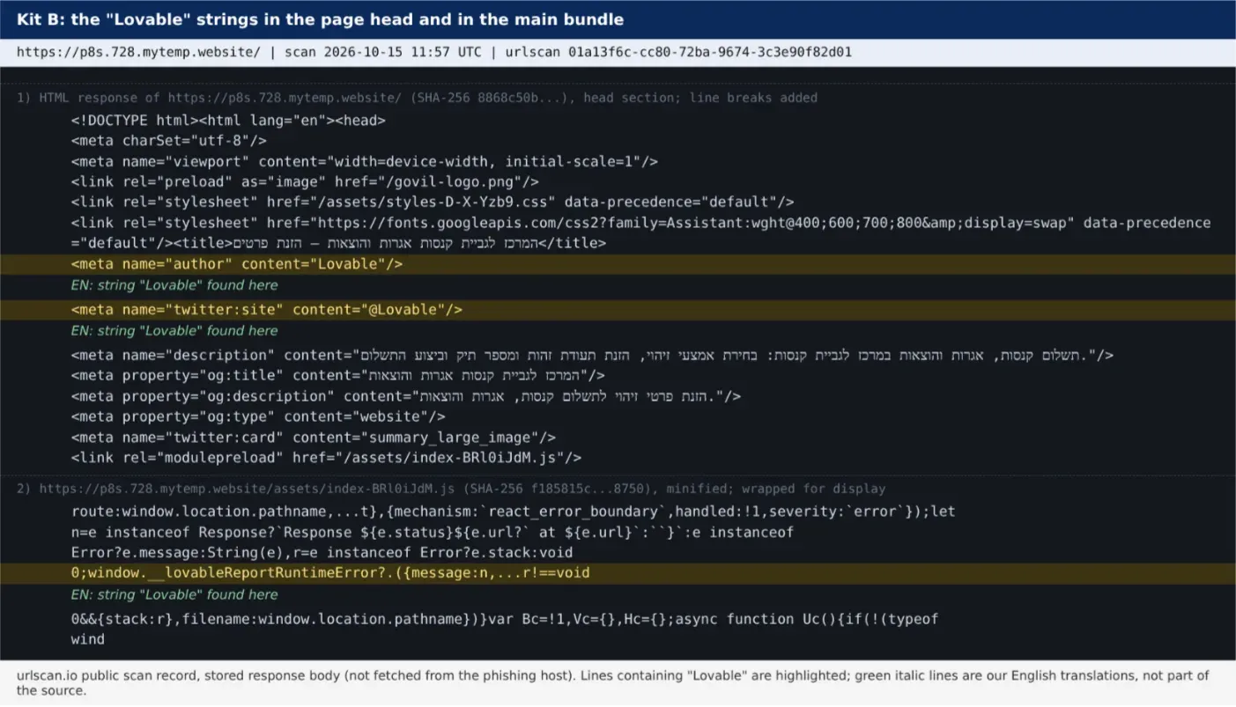Viewport: 1236px width, 707px height.
Task: Click the fonts.googleapis.com stylesheet line
Action: [640, 223]
